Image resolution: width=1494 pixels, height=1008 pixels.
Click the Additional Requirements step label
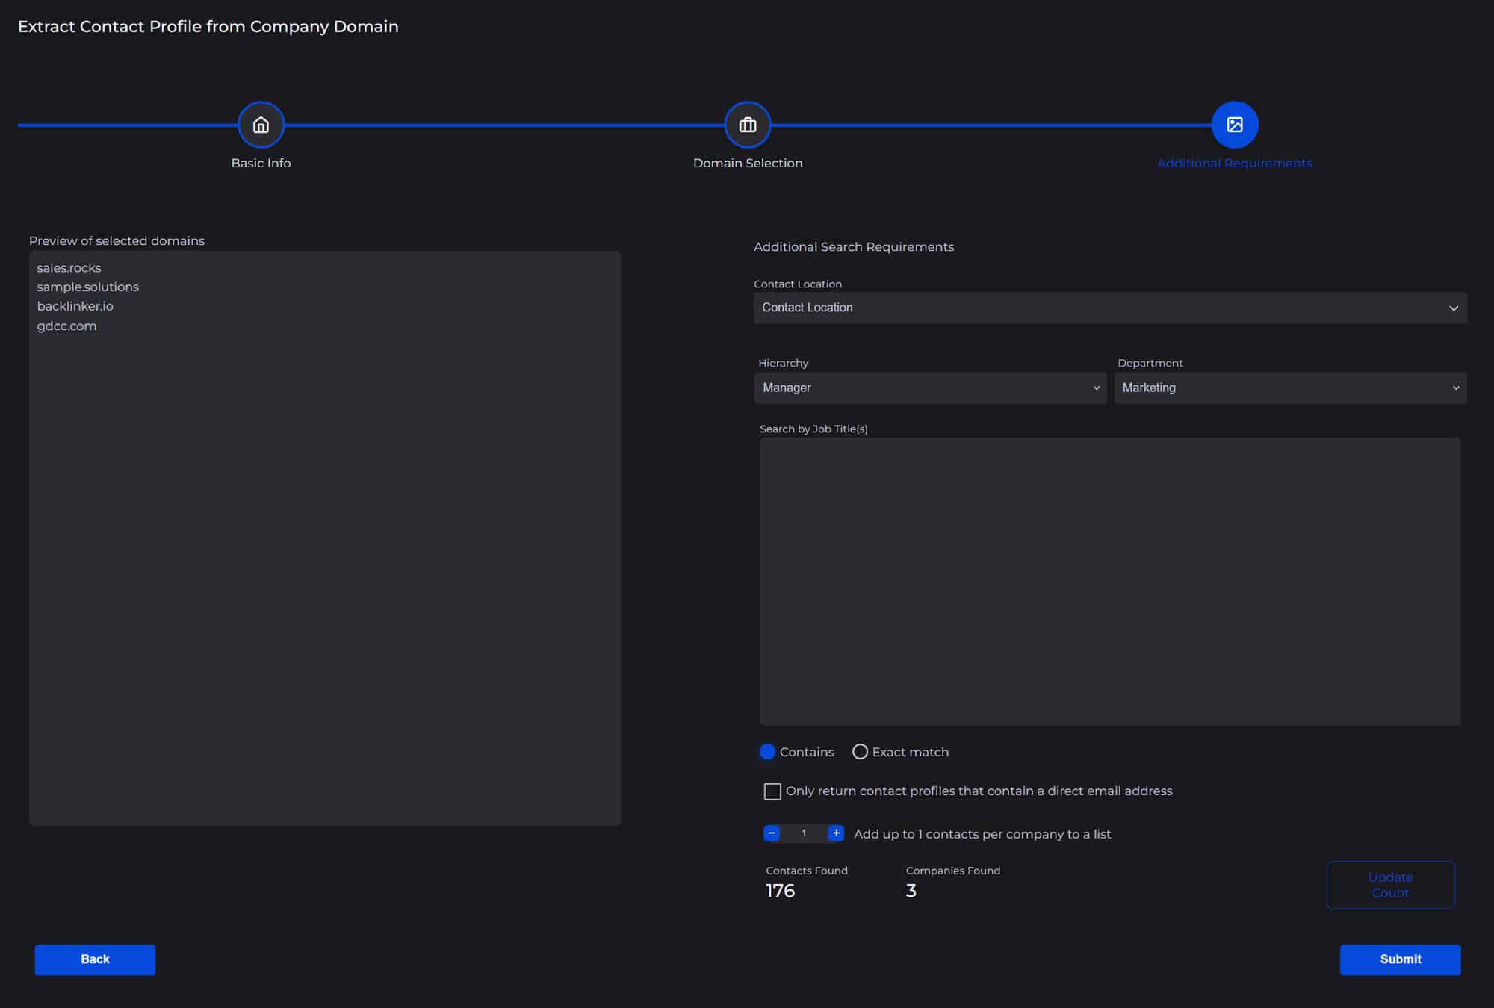[1234, 163]
